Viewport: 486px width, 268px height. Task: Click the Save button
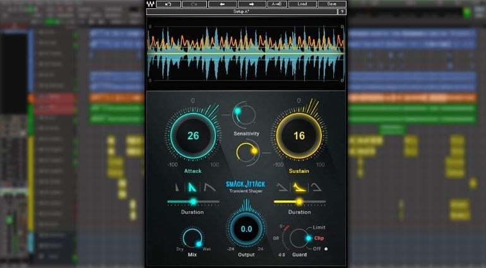tap(331, 4)
